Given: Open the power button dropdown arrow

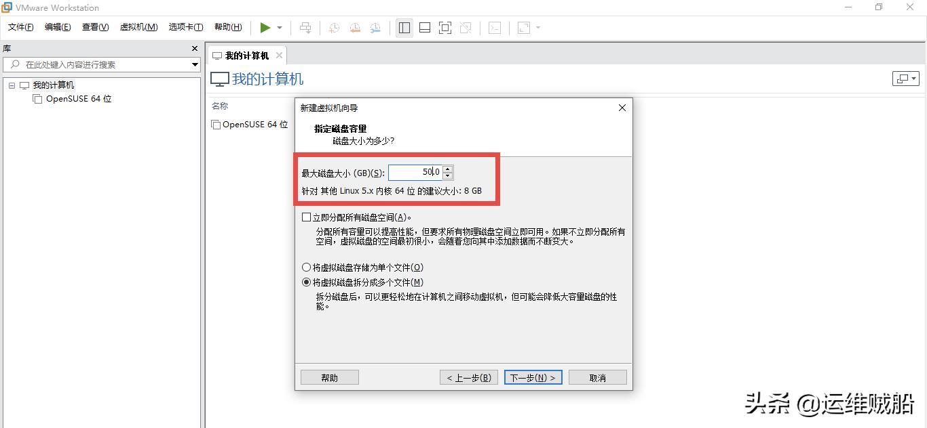Looking at the screenshot, I should tap(278, 28).
